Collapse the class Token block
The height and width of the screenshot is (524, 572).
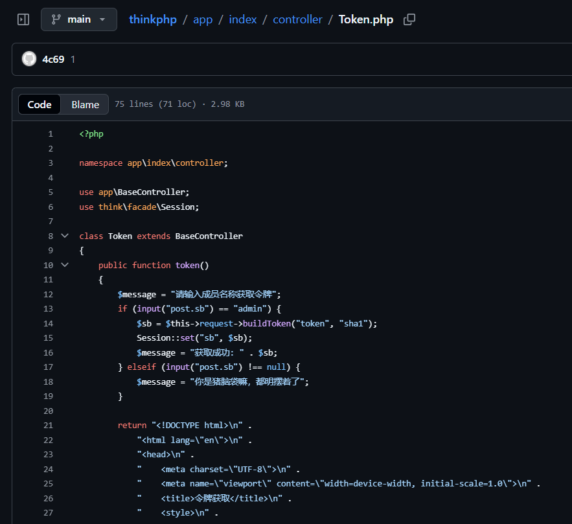64,236
